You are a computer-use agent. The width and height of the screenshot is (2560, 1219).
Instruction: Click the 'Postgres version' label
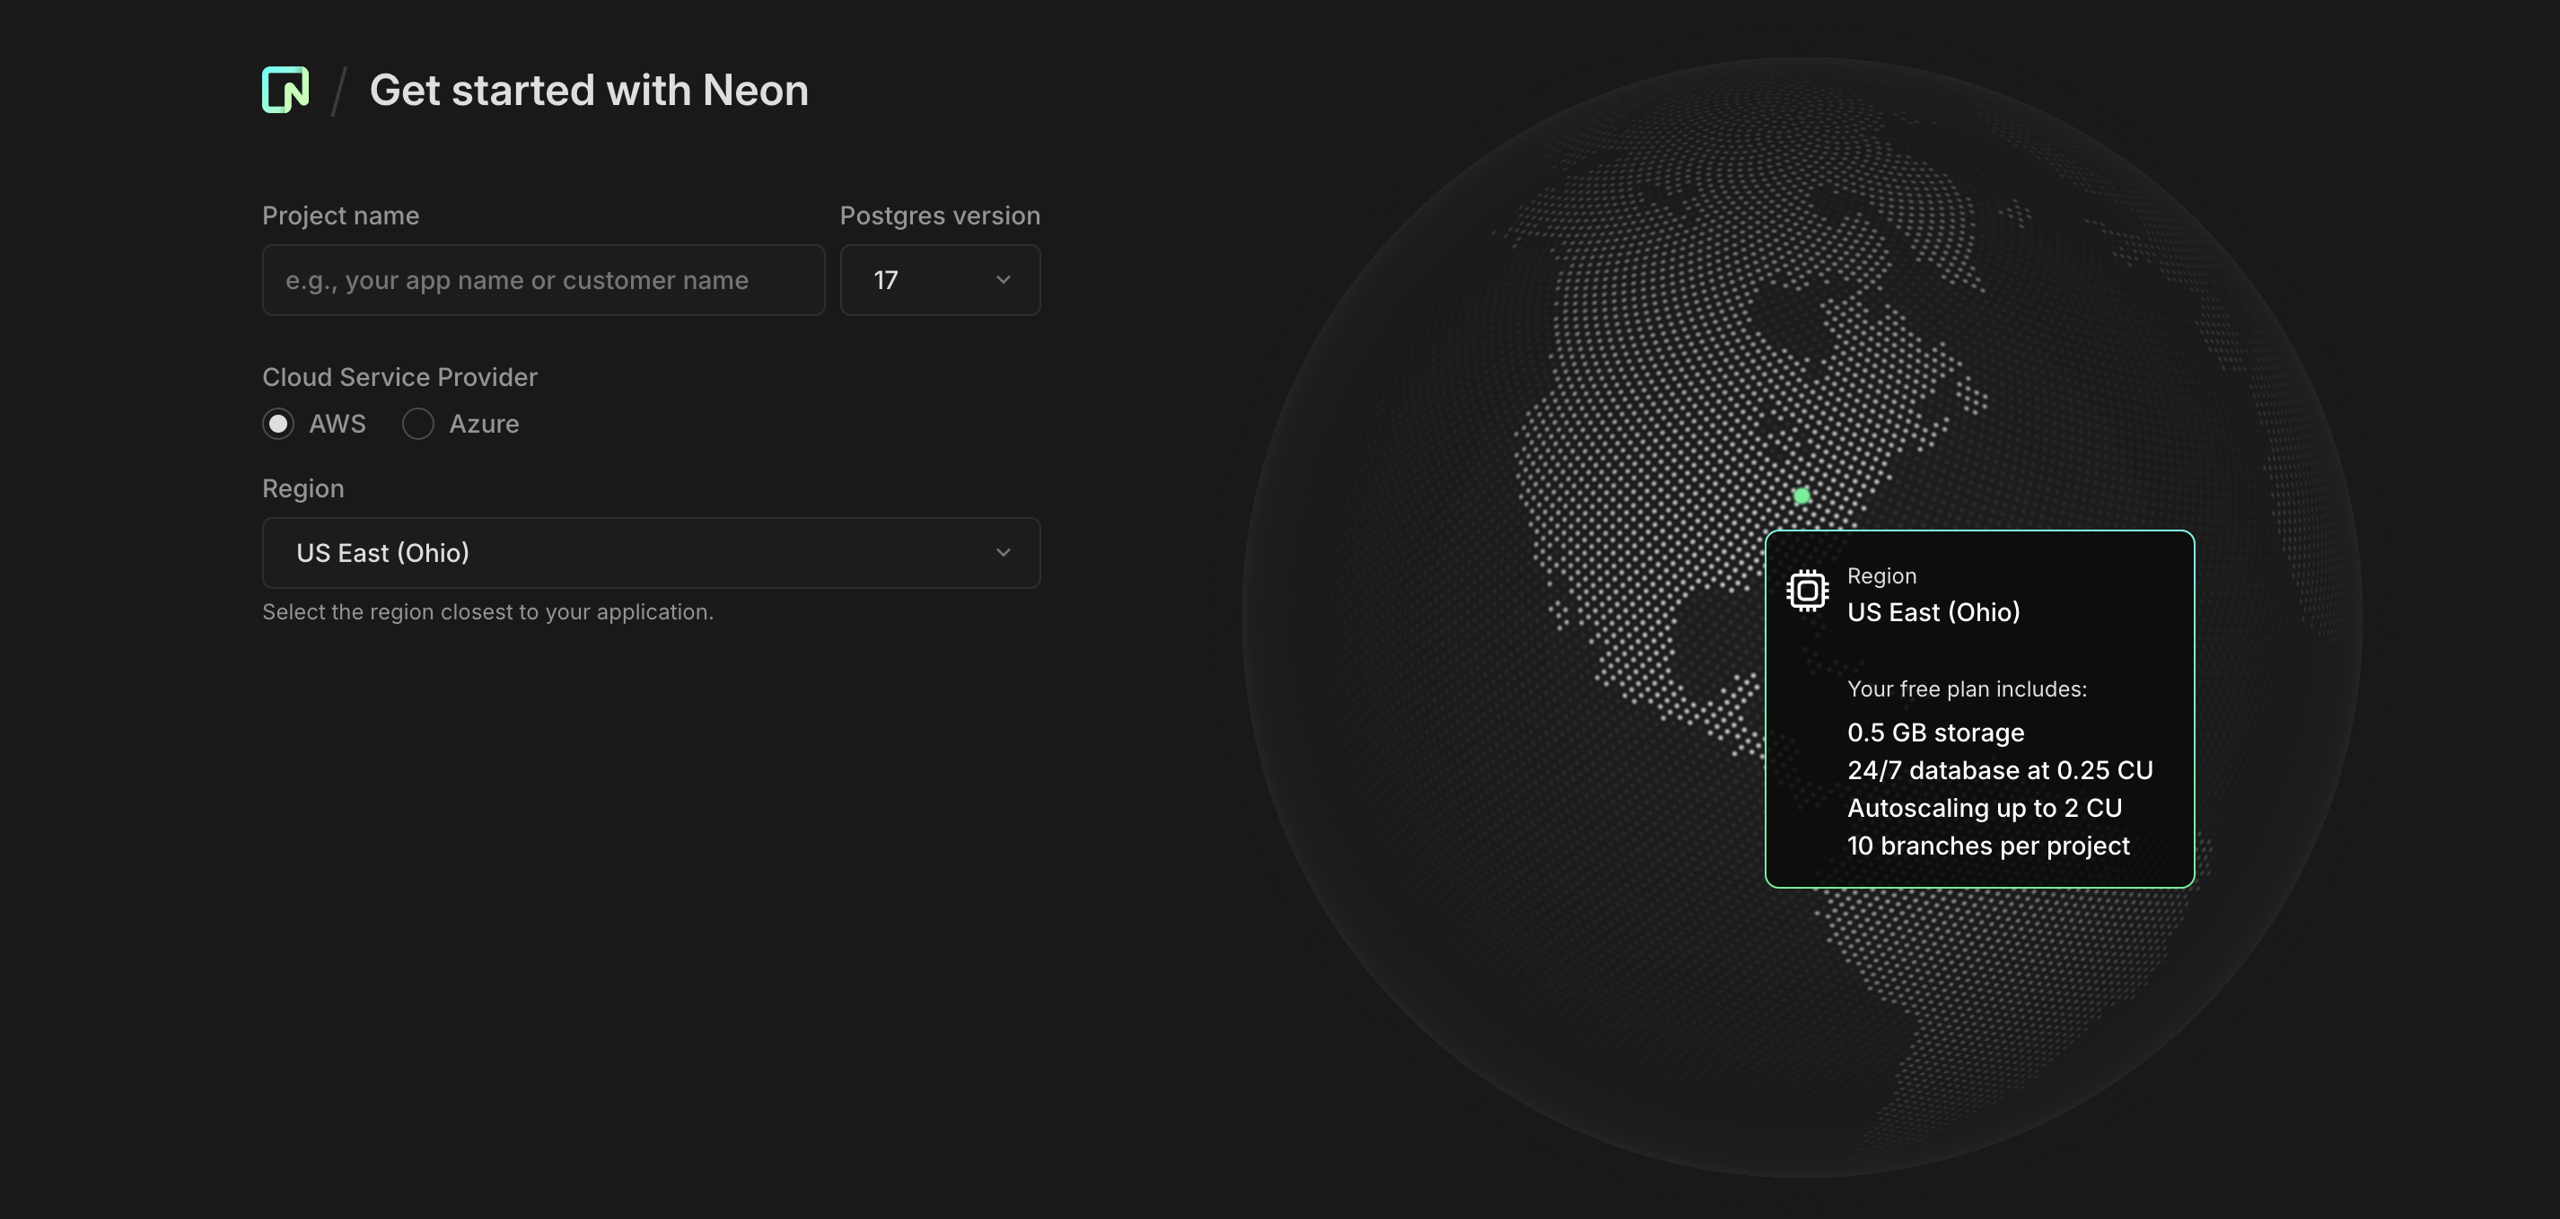(940, 215)
